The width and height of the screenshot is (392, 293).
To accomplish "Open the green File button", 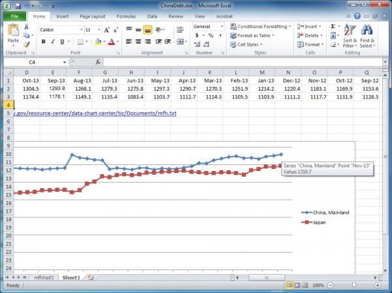I will [14, 15].
